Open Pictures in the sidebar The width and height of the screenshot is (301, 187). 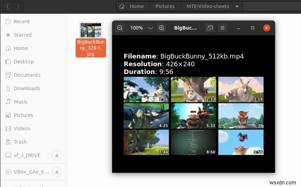34,115
